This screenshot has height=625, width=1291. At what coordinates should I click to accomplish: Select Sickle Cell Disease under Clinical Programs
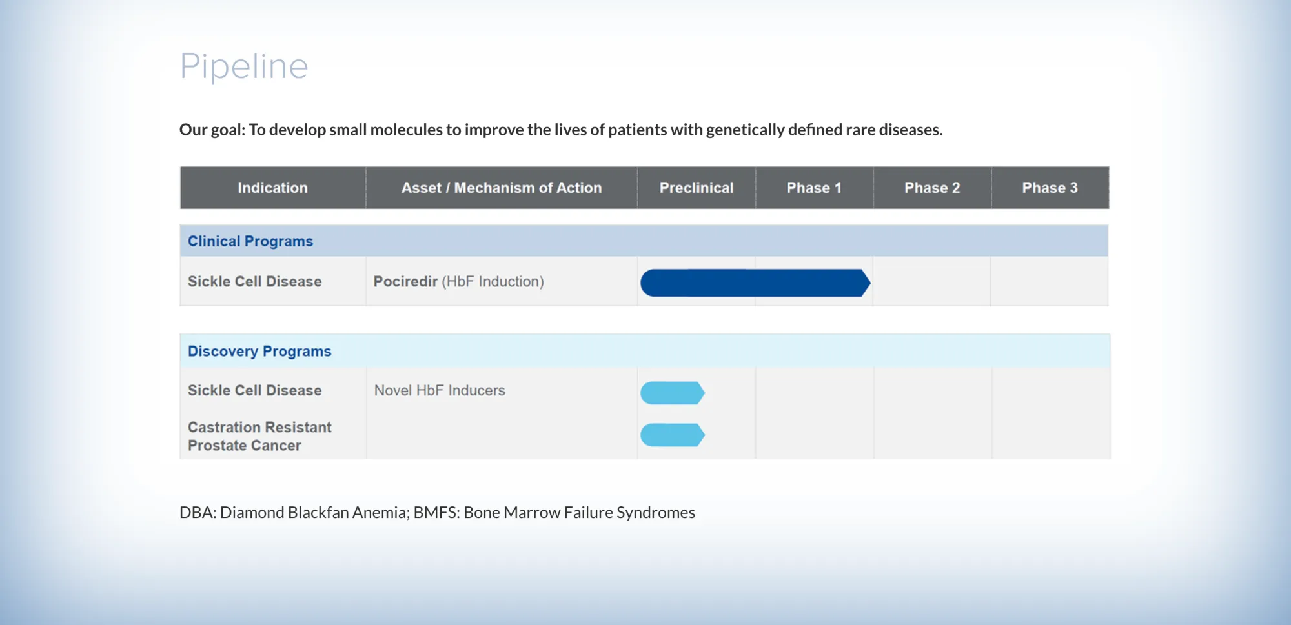coord(254,282)
